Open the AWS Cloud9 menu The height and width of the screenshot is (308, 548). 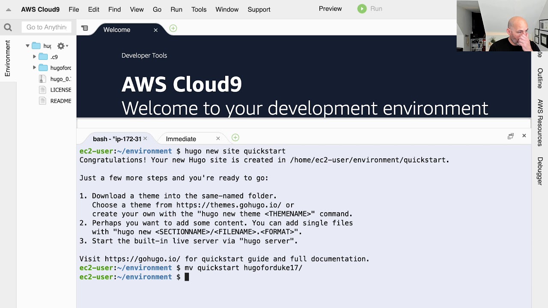point(40,9)
